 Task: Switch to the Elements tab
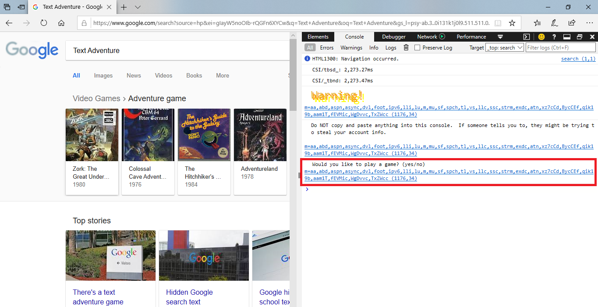pyautogui.click(x=318, y=37)
